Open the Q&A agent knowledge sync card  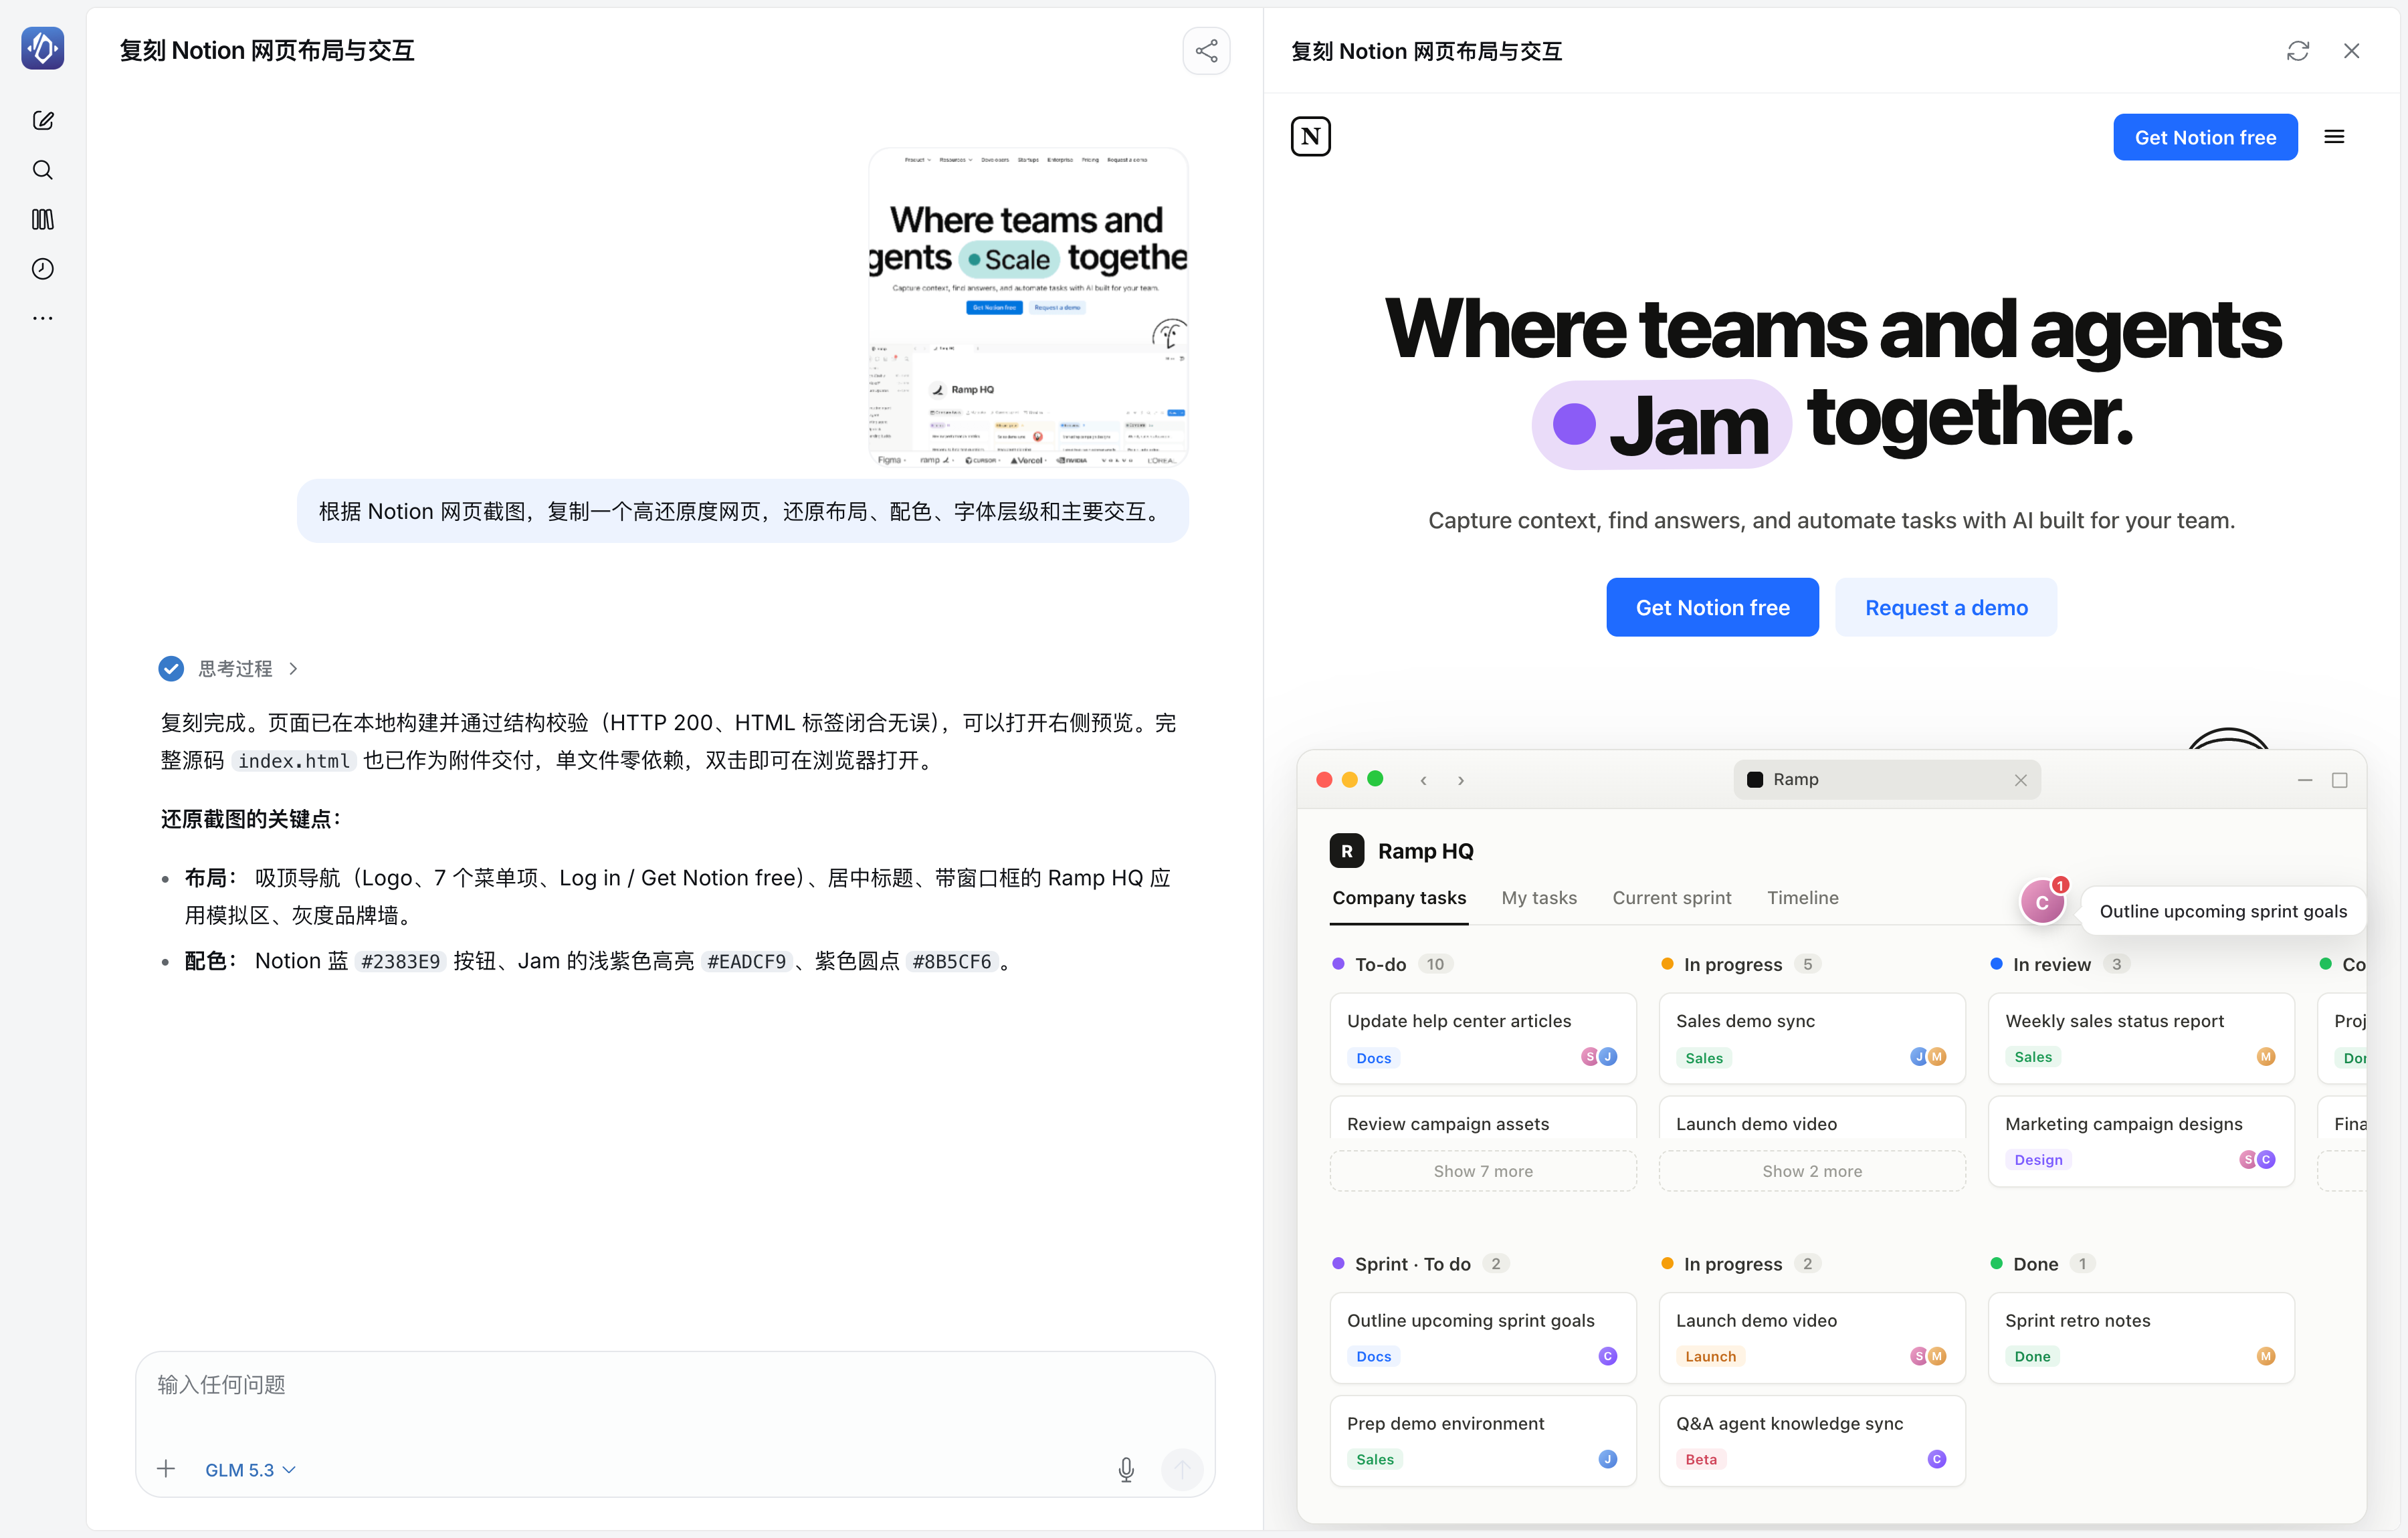pyautogui.click(x=1812, y=1441)
